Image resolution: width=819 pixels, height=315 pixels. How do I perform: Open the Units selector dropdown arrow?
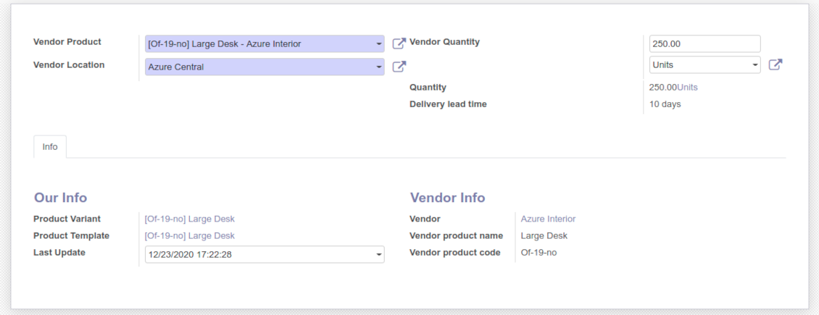(754, 65)
